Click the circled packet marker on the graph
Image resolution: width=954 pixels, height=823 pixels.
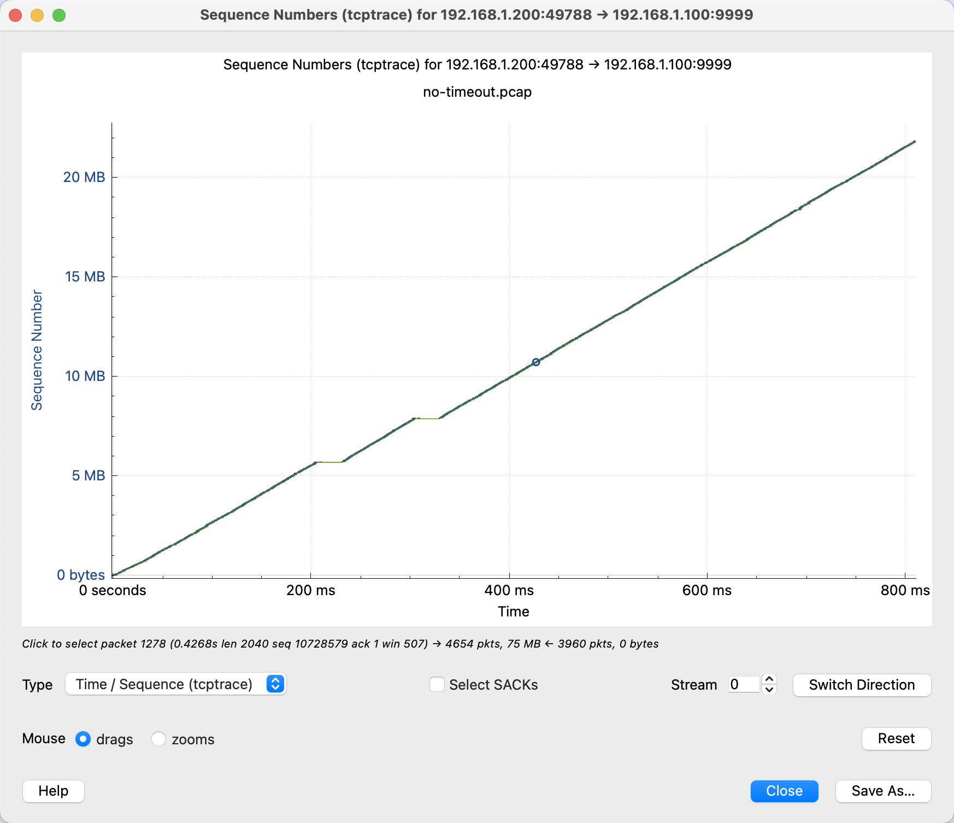tap(536, 362)
